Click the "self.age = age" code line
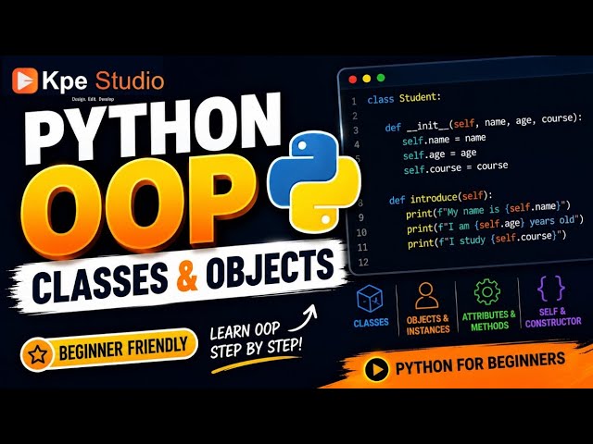593x444 pixels. pyautogui.click(x=439, y=154)
